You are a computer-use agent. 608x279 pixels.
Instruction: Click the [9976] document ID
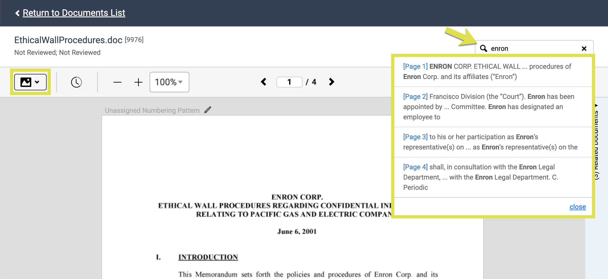[x=134, y=40]
